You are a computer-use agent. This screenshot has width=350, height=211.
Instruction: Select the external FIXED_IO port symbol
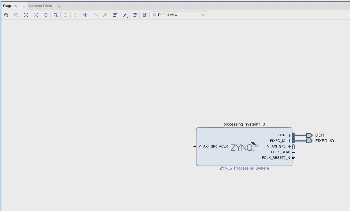[309, 141]
